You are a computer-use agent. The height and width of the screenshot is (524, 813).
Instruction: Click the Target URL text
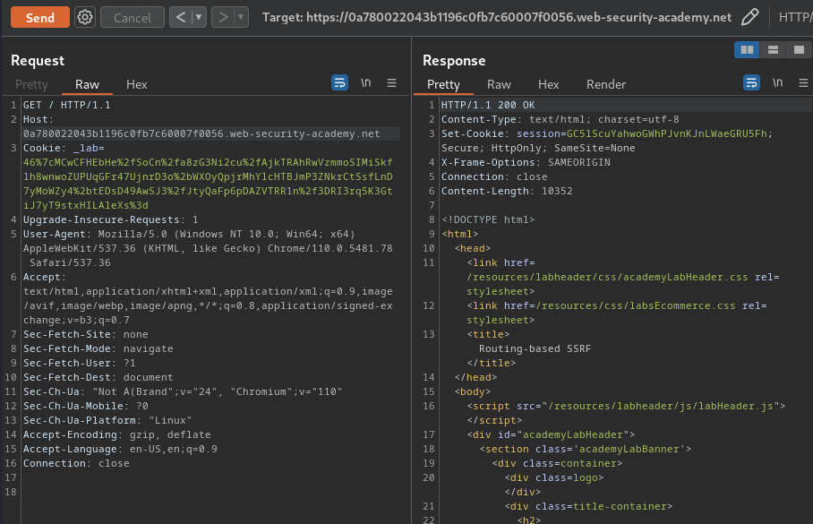coord(497,17)
